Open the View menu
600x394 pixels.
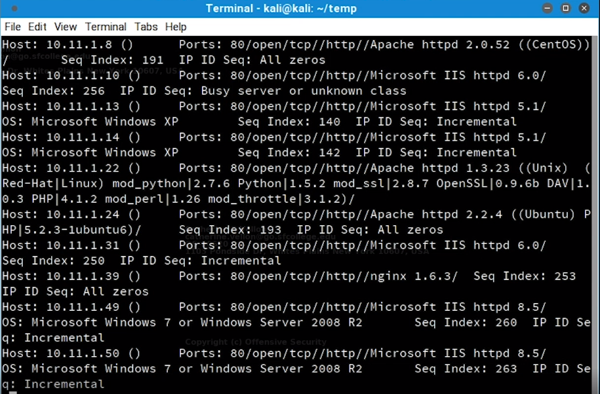click(x=66, y=27)
